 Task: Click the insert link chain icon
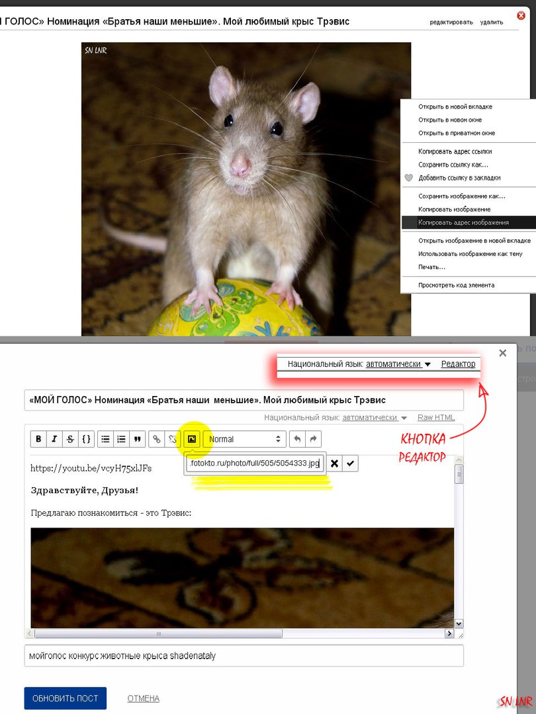157,439
